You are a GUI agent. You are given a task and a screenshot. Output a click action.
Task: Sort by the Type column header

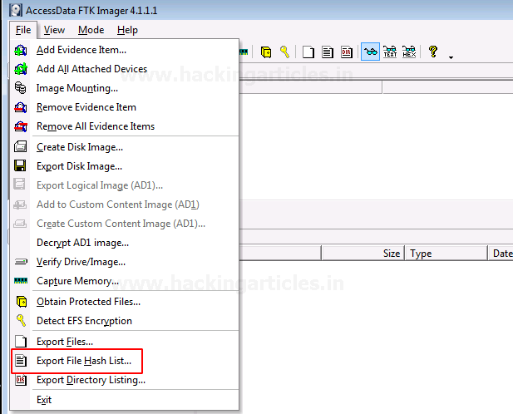[x=446, y=254]
